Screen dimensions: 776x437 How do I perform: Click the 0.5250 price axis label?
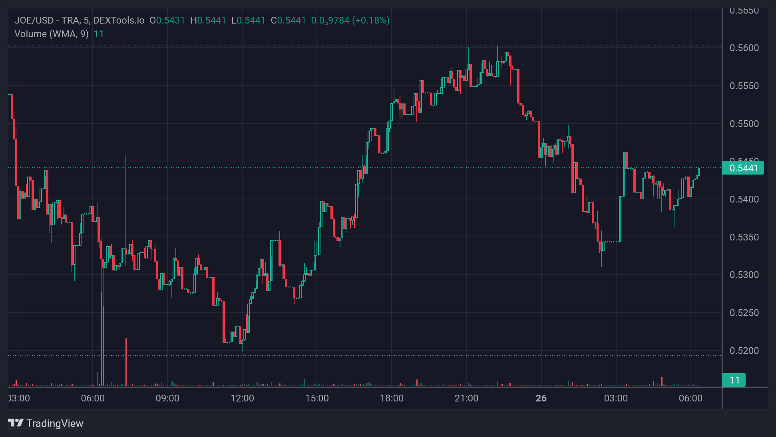[744, 313]
